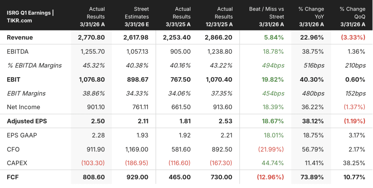Click the 454bps EBIT margin beat cell
Screen dimensions: 373x188
[273, 93]
